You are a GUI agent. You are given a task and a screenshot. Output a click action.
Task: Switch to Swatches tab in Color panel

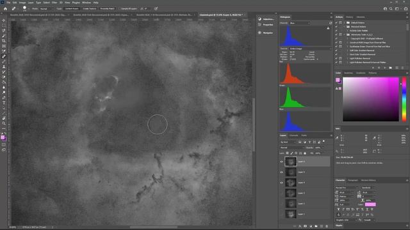pos(348,73)
